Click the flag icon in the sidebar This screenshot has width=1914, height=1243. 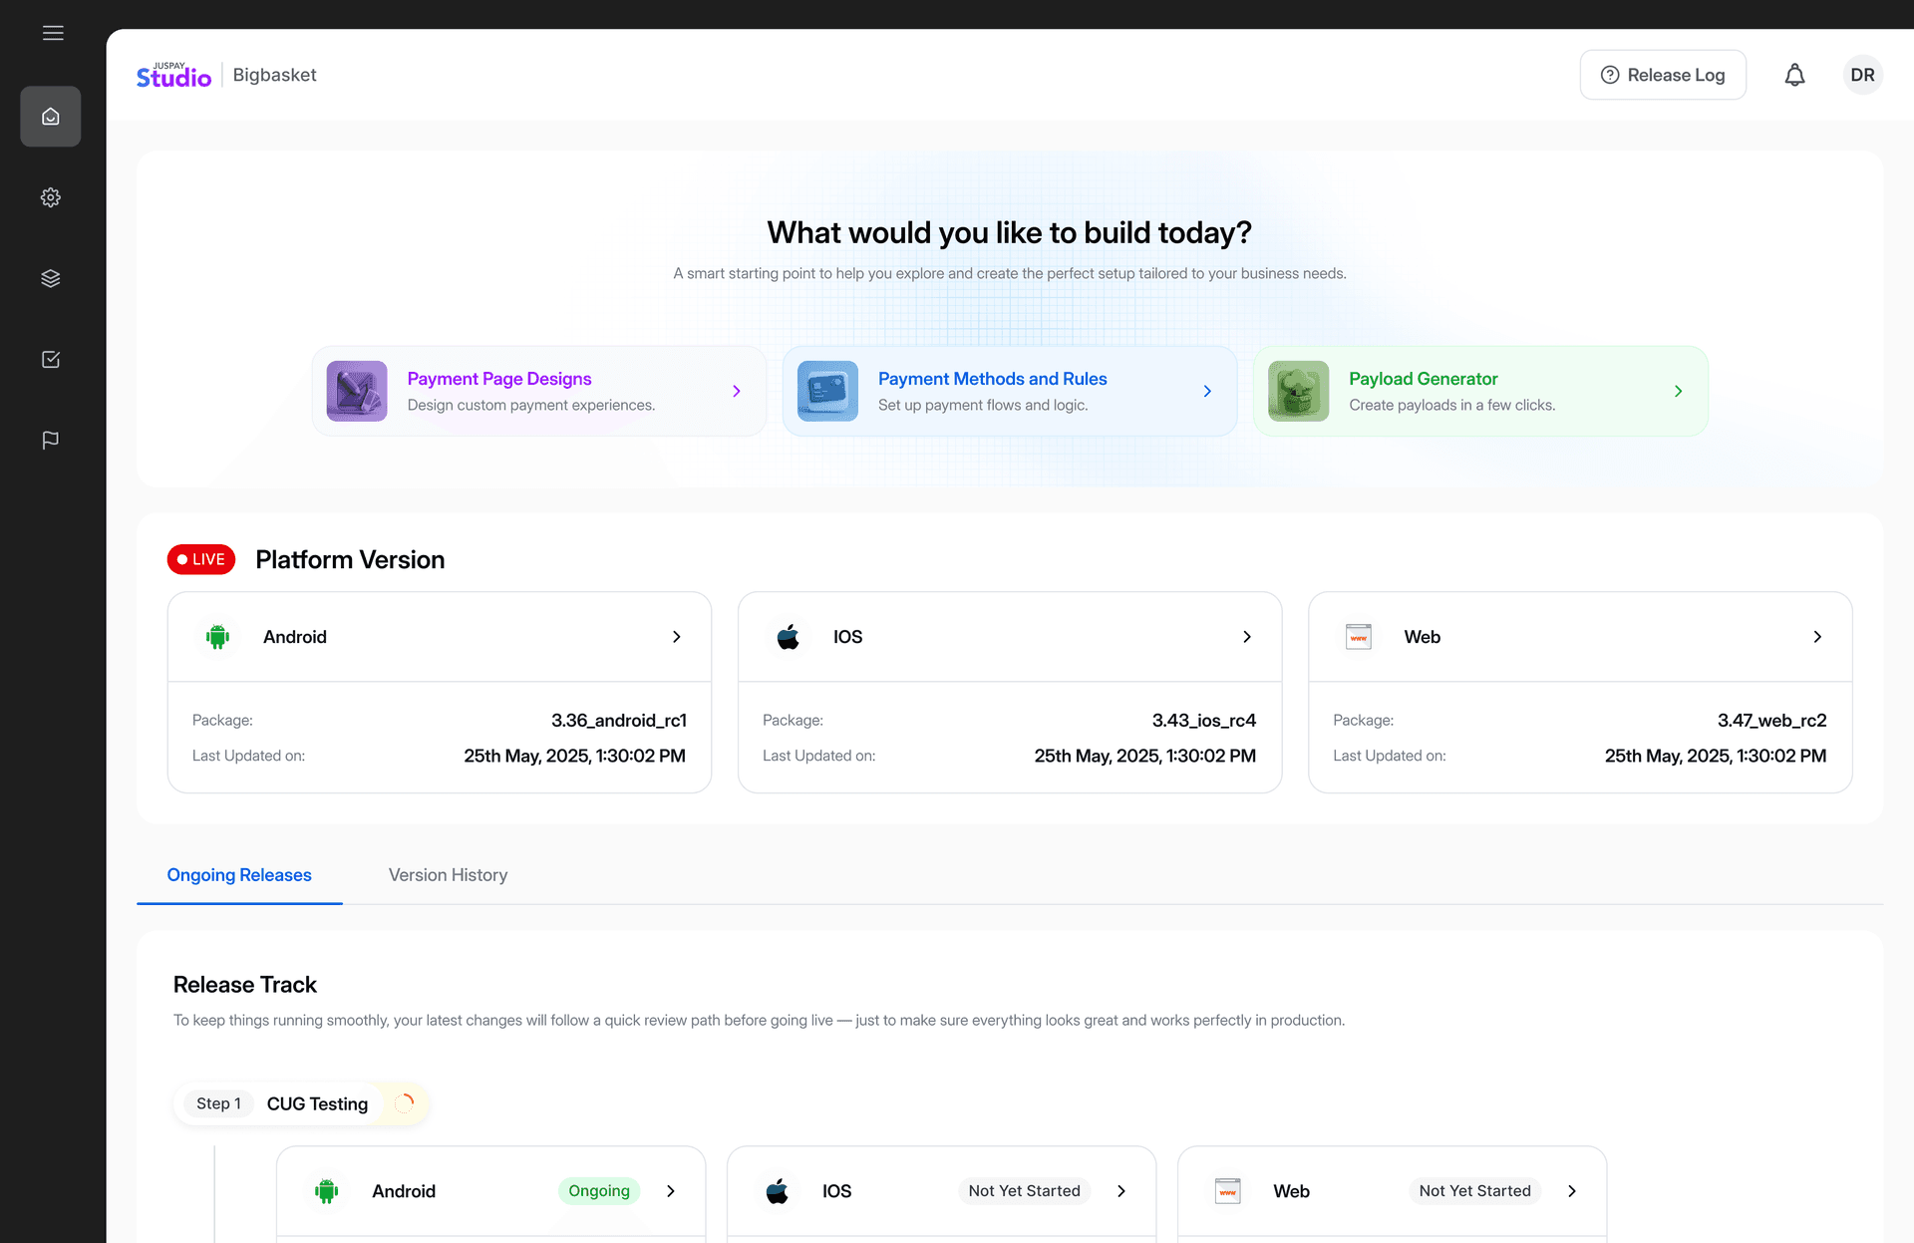tap(51, 440)
